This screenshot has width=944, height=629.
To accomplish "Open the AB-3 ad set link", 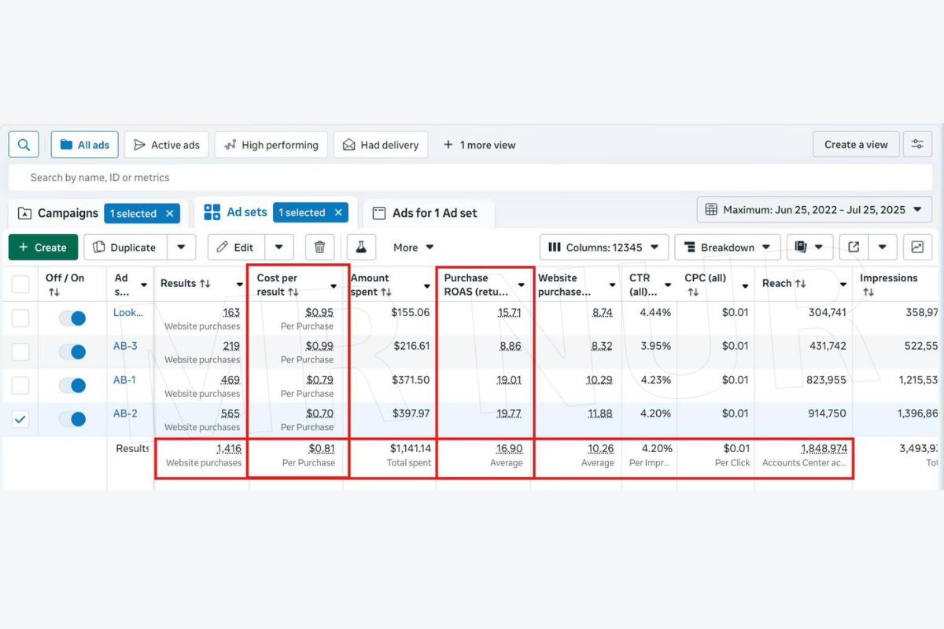I will (124, 346).
